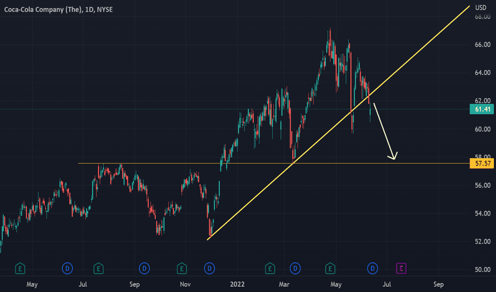The height and width of the screenshot is (292, 496).
Task: Select the earnings marker after Jul 2021
Action: (98, 269)
